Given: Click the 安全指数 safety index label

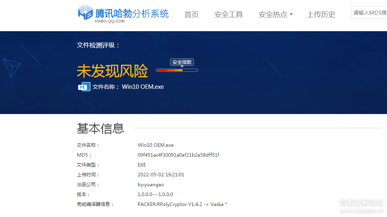Looking at the screenshot, I should (x=182, y=62).
